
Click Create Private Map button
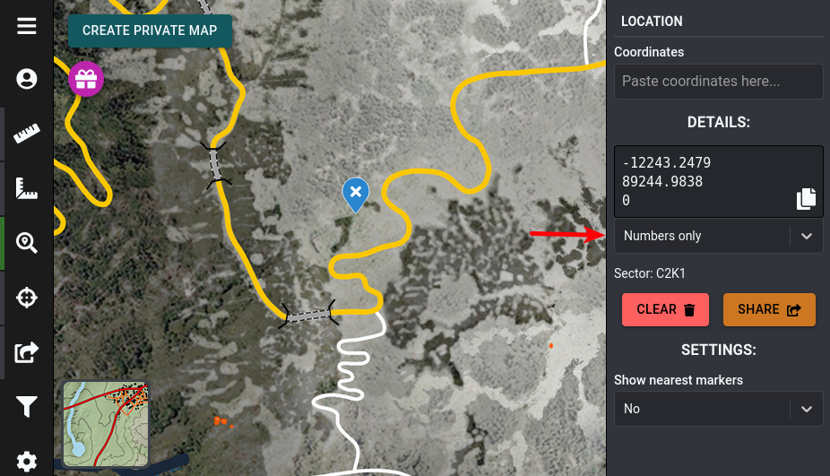pyautogui.click(x=150, y=30)
